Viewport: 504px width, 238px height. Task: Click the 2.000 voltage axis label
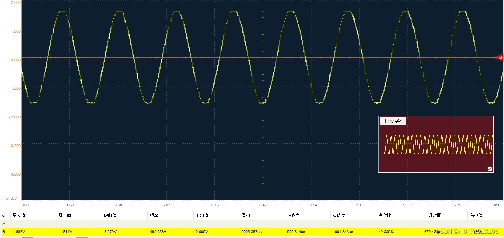(15, 2)
